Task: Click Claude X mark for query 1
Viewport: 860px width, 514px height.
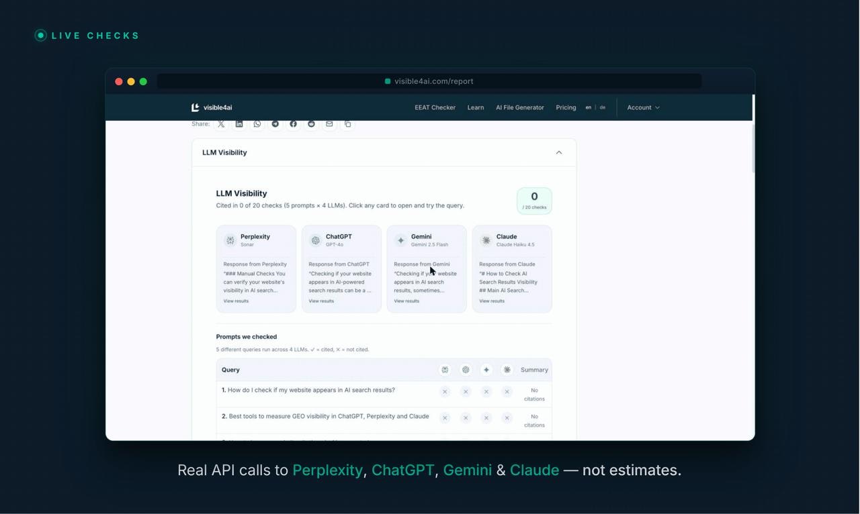Action: coord(507,392)
